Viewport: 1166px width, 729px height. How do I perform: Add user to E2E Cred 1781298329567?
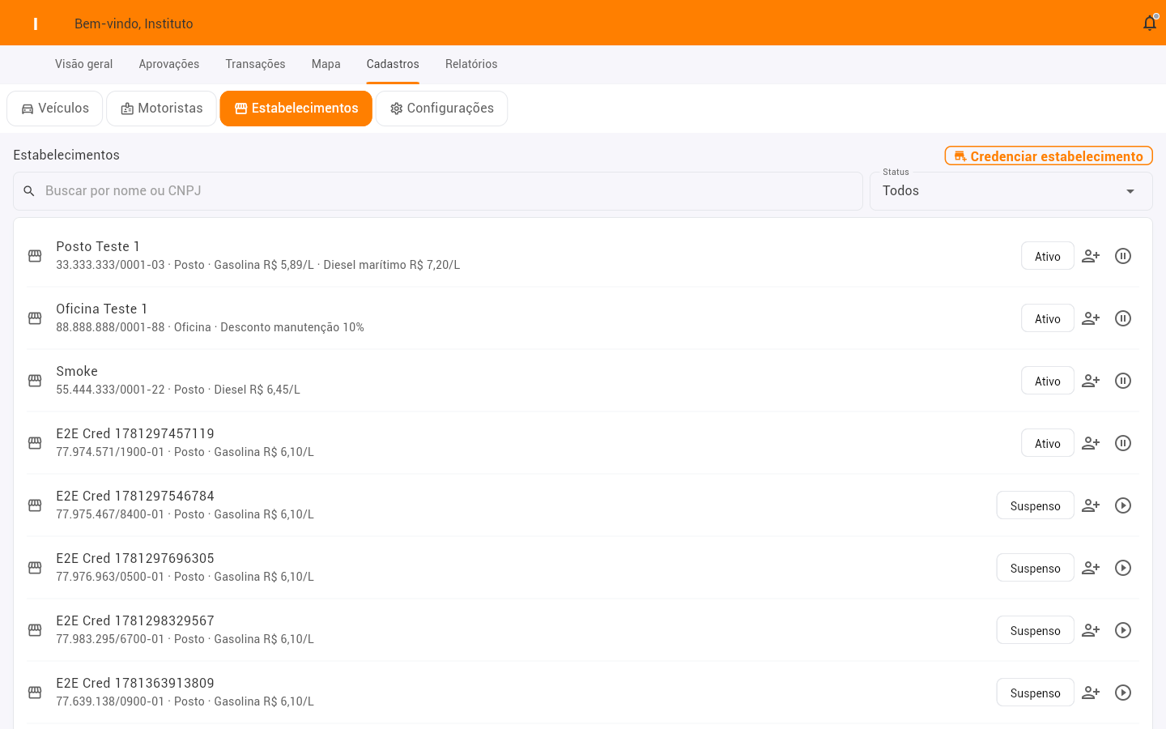tap(1091, 630)
